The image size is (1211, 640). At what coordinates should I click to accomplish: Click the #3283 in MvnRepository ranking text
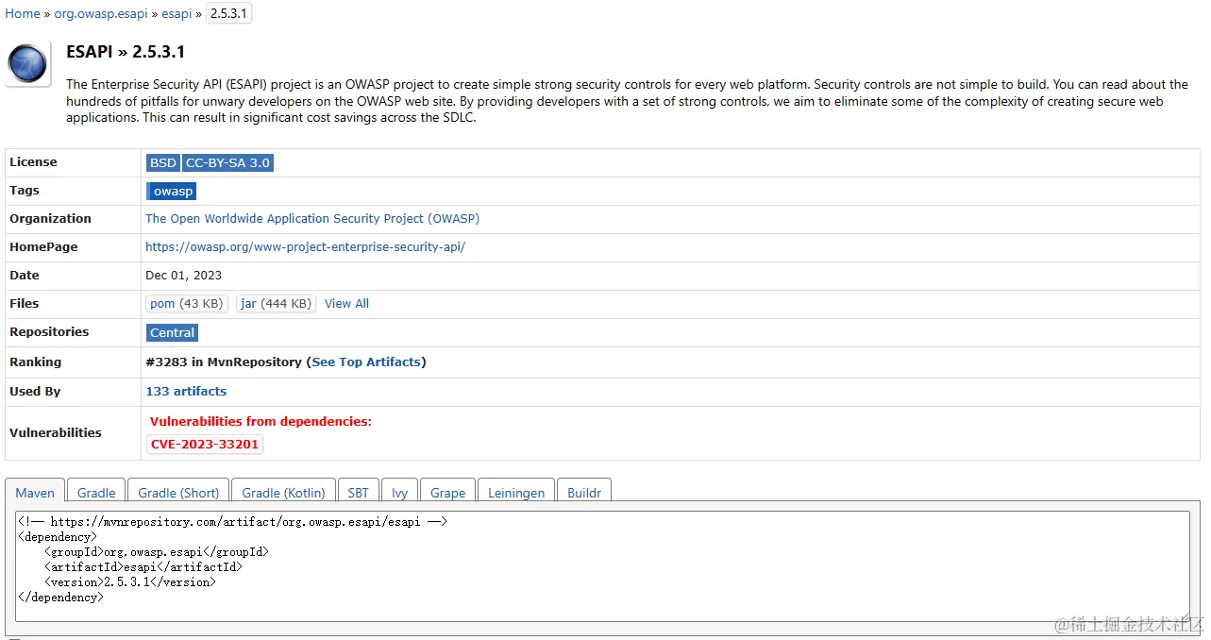click(224, 362)
